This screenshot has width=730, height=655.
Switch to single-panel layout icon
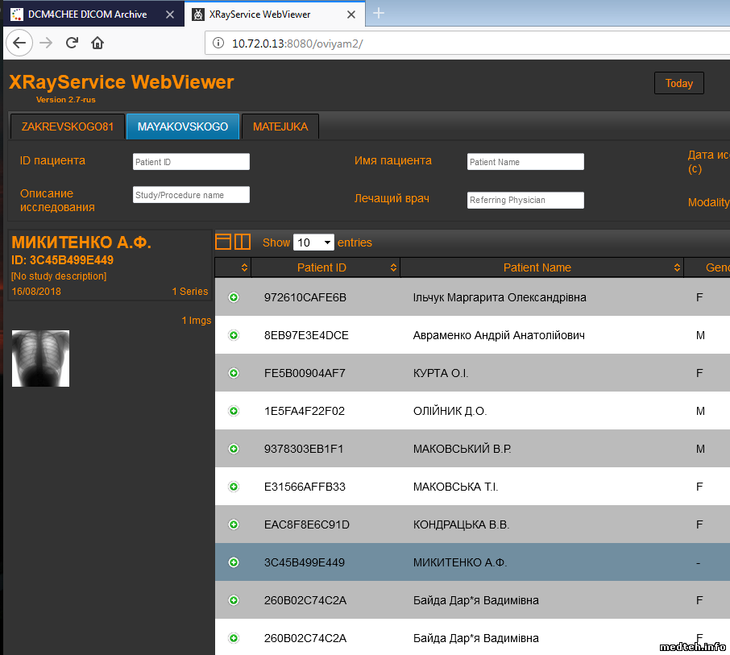223,242
